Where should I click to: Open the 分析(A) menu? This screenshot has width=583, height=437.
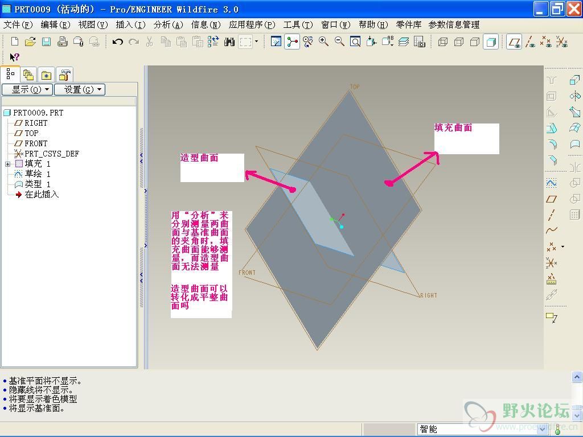[168, 25]
